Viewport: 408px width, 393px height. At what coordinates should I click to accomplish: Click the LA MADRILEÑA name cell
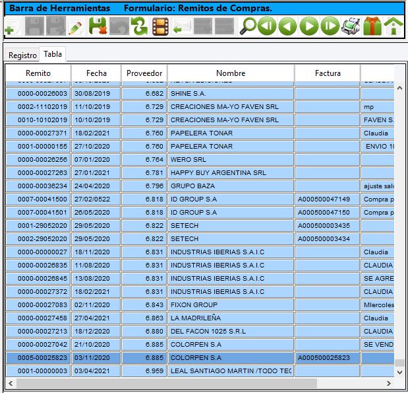(x=231, y=318)
